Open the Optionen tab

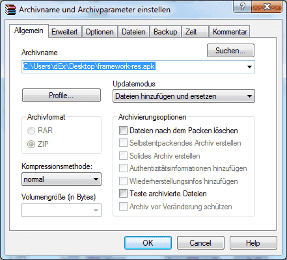(100, 32)
